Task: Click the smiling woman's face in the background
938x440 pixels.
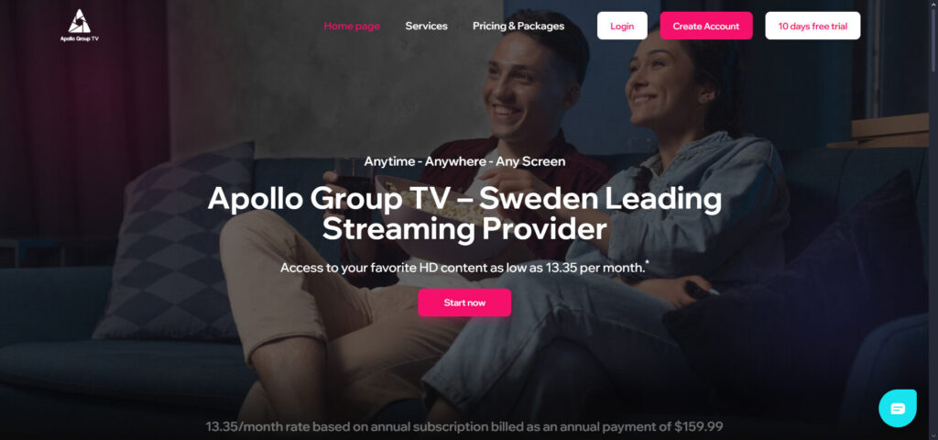Action: [662, 78]
